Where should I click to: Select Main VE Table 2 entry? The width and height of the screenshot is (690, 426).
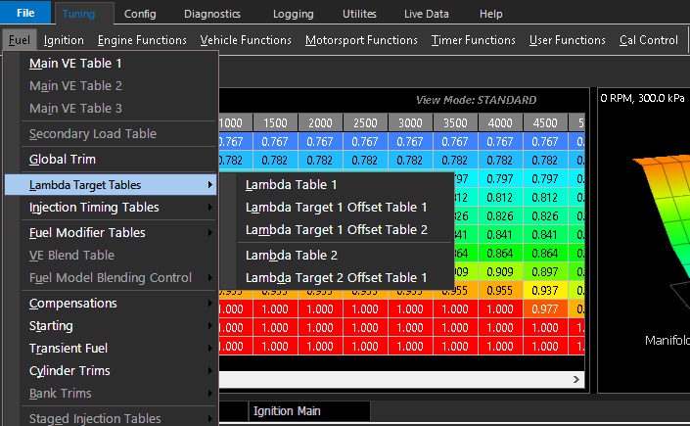111,86
